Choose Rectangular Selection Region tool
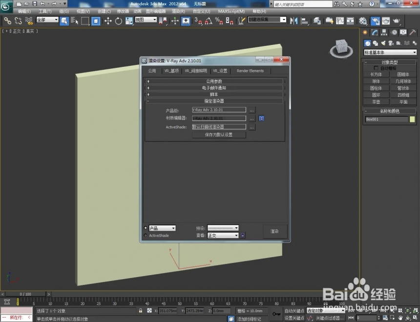This screenshot has width=420, height=322. click(x=85, y=21)
